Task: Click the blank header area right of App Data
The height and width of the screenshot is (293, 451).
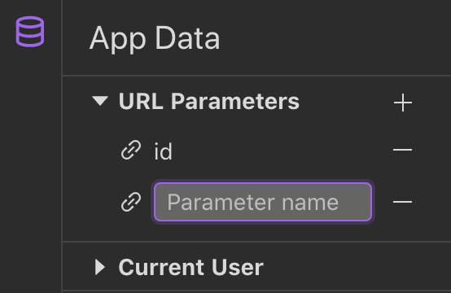Action: click(334, 38)
